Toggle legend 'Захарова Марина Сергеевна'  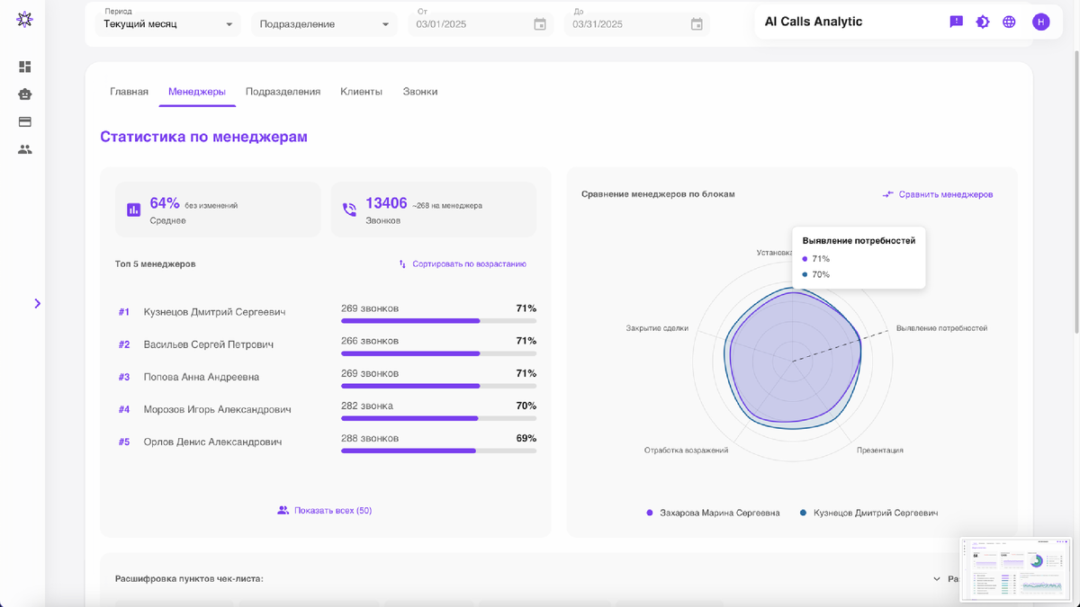pyautogui.click(x=713, y=513)
